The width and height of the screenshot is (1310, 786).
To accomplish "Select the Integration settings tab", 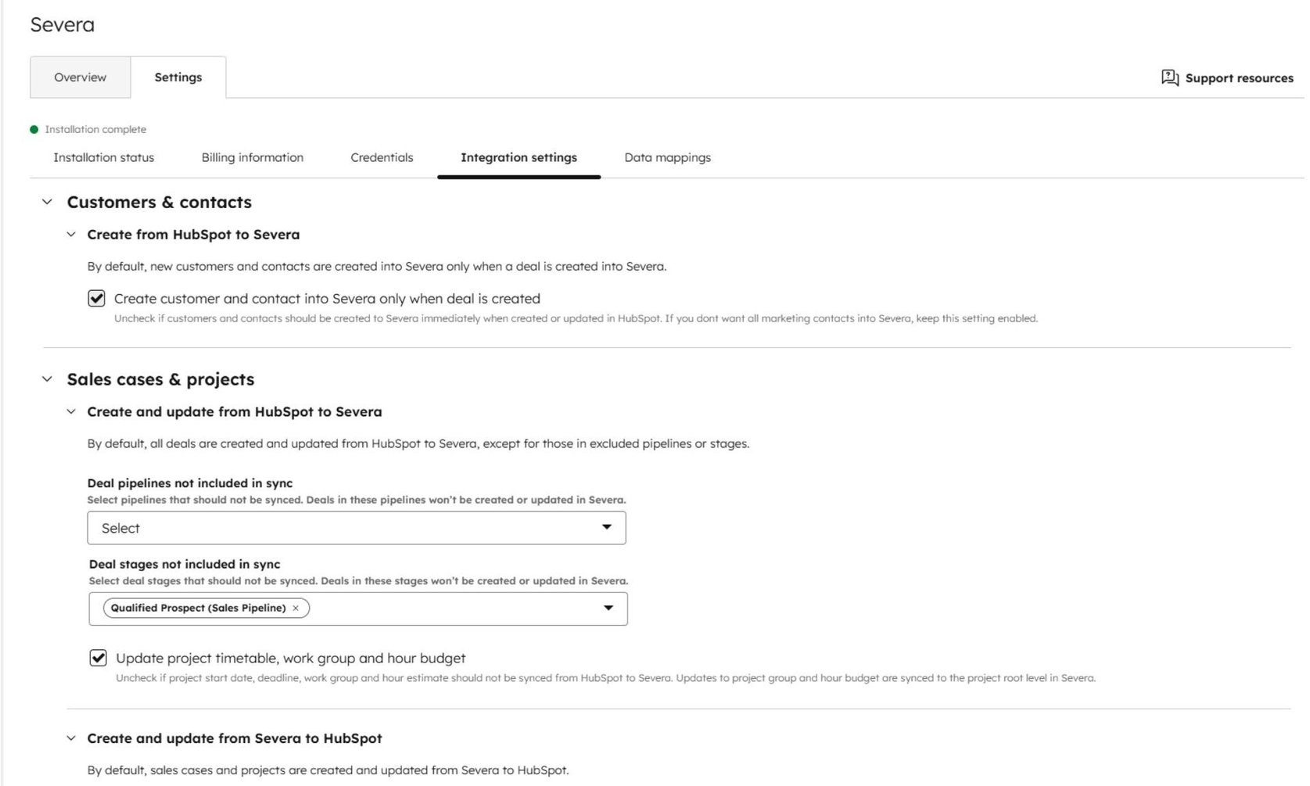I will tap(519, 157).
